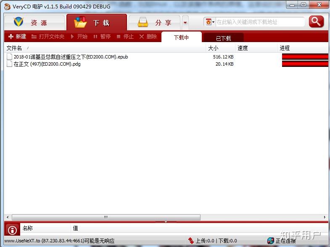
Task: Click the progress bar of the pdg download
Action: [305, 64]
